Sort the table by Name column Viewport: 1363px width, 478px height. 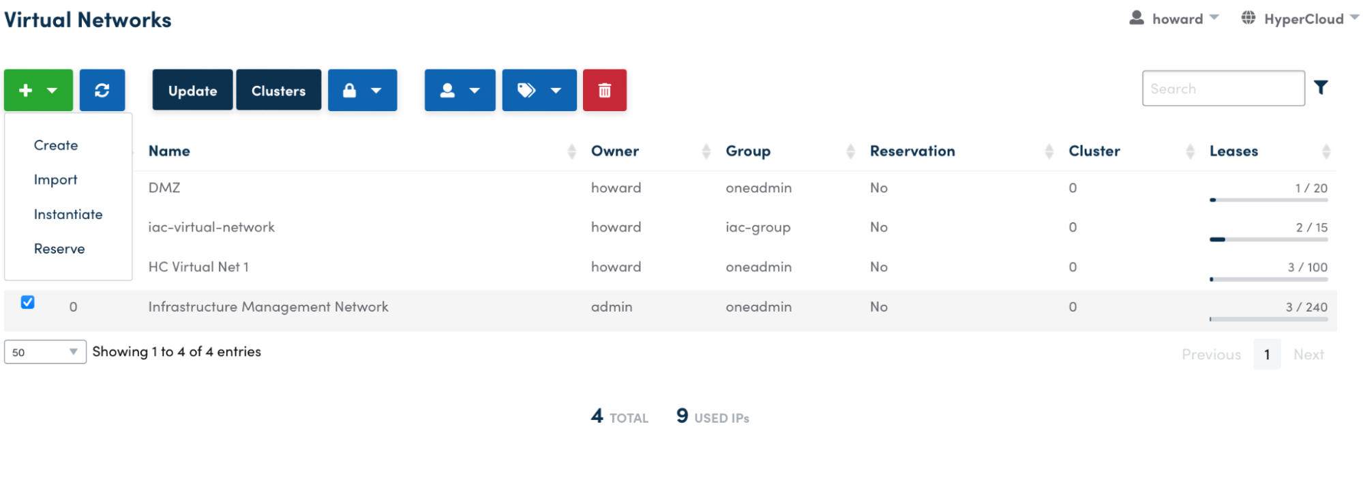pos(169,151)
